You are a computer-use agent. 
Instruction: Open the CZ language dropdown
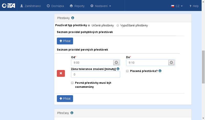177,6
